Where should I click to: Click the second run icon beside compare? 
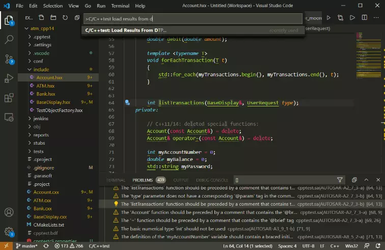coord(352,18)
